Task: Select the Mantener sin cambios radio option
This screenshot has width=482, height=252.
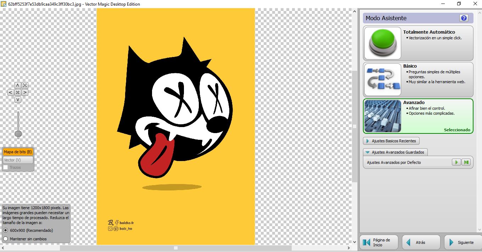Action: 5,239
